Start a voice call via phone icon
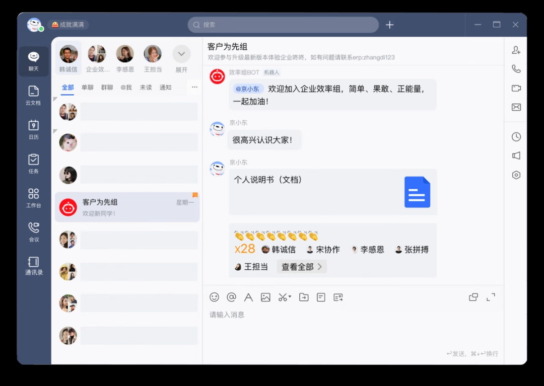Screen dimensions: 544x386 coord(516,68)
